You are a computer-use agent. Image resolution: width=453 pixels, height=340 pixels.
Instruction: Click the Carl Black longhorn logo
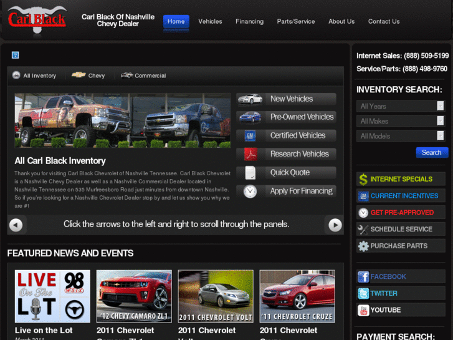coord(37,21)
